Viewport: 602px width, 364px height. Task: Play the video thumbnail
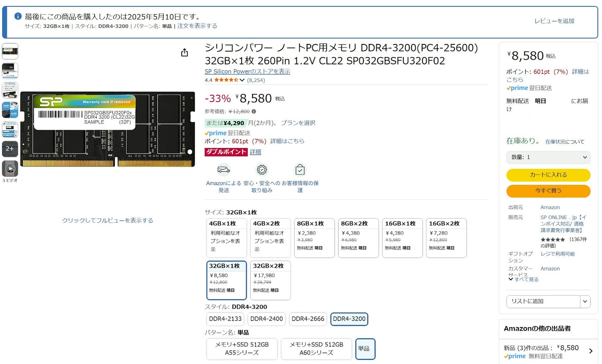pyautogui.click(x=10, y=168)
